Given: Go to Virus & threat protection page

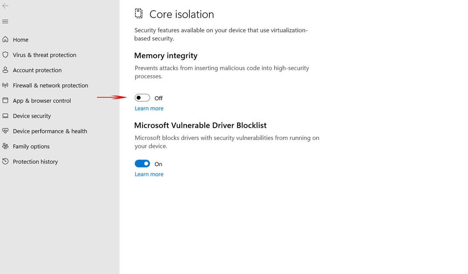Looking at the screenshot, I should tap(45, 55).
